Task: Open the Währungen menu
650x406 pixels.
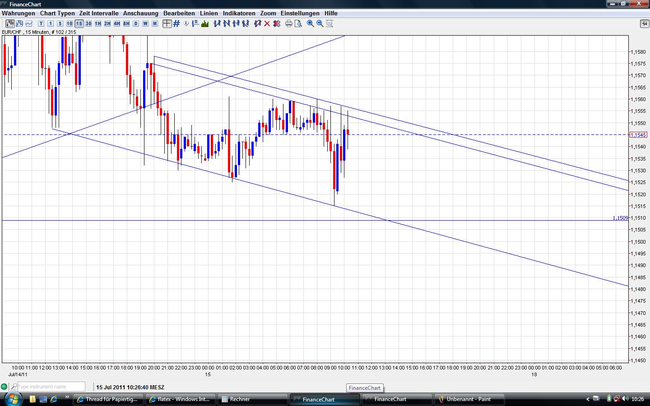Action: coord(18,13)
